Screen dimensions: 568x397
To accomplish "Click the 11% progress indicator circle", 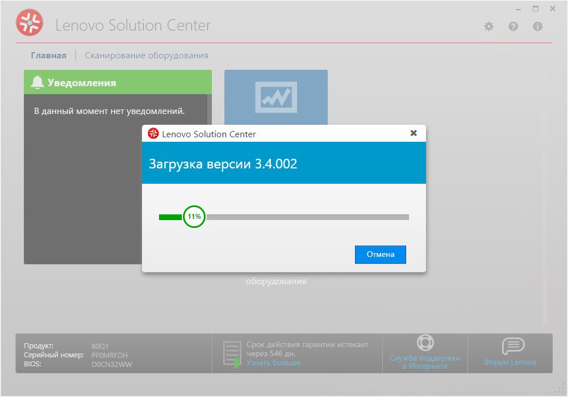I will [194, 217].
